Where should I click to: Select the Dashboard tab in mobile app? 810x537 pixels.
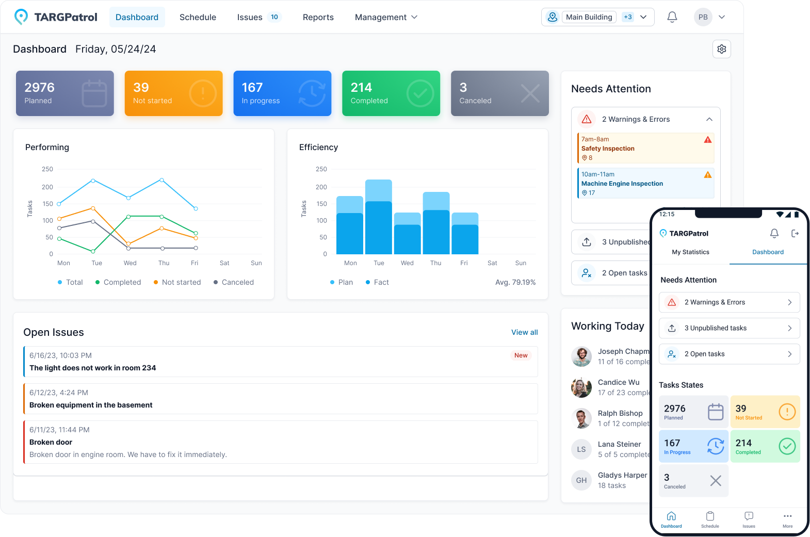[768, 252]
